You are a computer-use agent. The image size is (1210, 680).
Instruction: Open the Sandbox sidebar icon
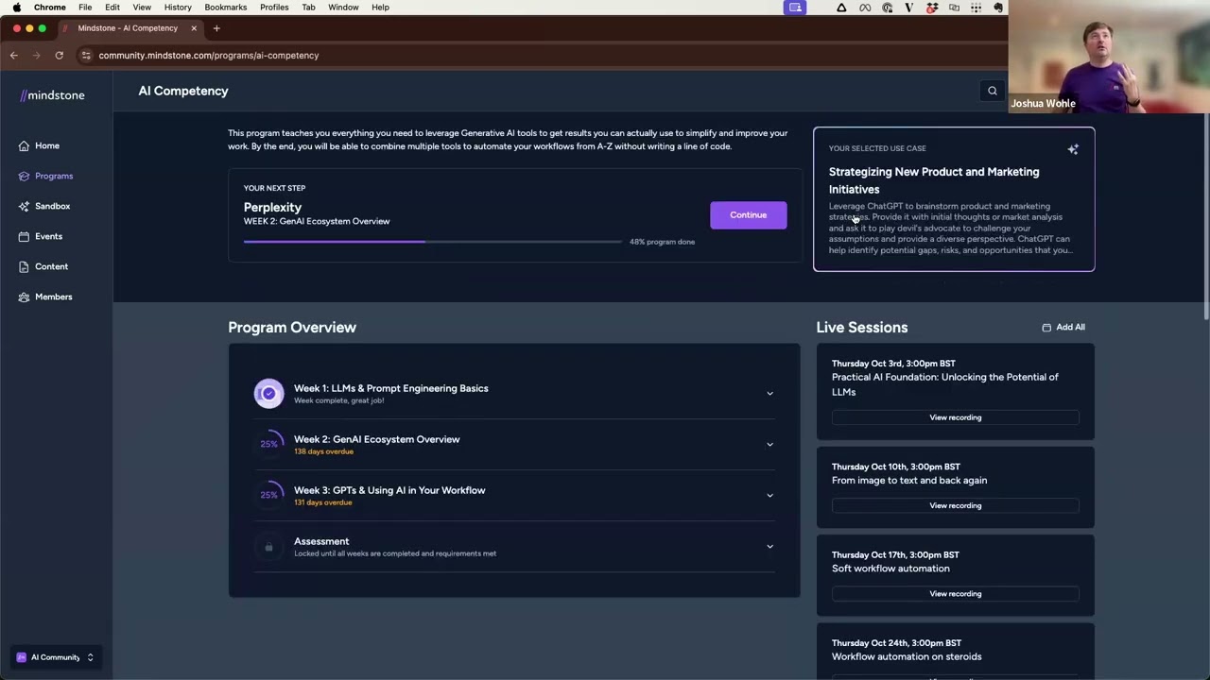pyautogui.click(x=24, y=206)
